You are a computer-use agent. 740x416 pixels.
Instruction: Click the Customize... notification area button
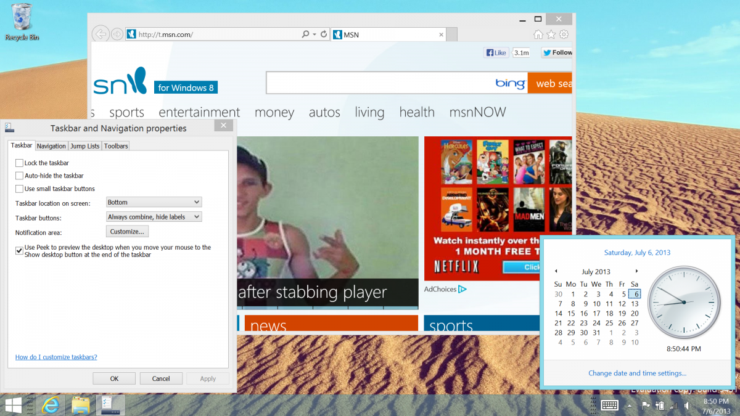click(x=127, y=232)
